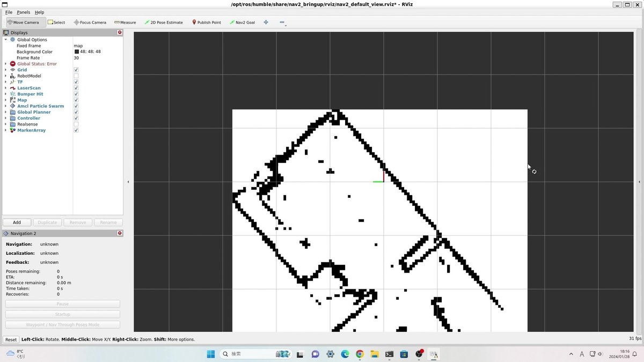Viewport: 644px width, 362px height.
Task: Expand the Global Status Error item
Action: pos(6,64)
